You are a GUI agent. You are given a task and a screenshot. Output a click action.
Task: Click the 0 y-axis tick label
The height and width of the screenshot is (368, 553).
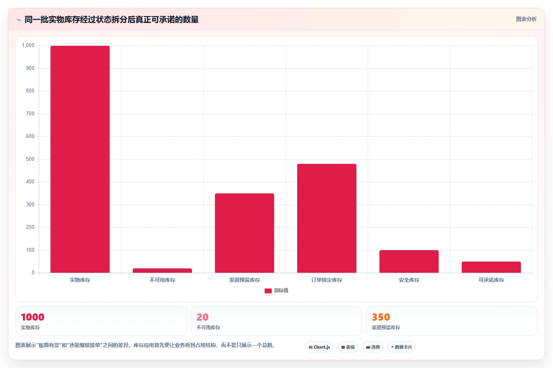tap(33, 273)
